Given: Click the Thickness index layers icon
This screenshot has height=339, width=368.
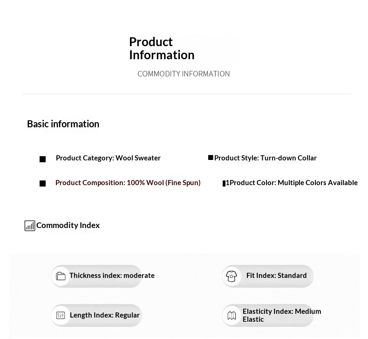Looking at the screenshot, I should click(61, 276).
